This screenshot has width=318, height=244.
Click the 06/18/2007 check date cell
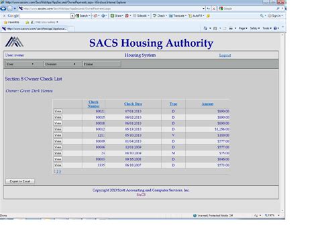coord(133,165)
